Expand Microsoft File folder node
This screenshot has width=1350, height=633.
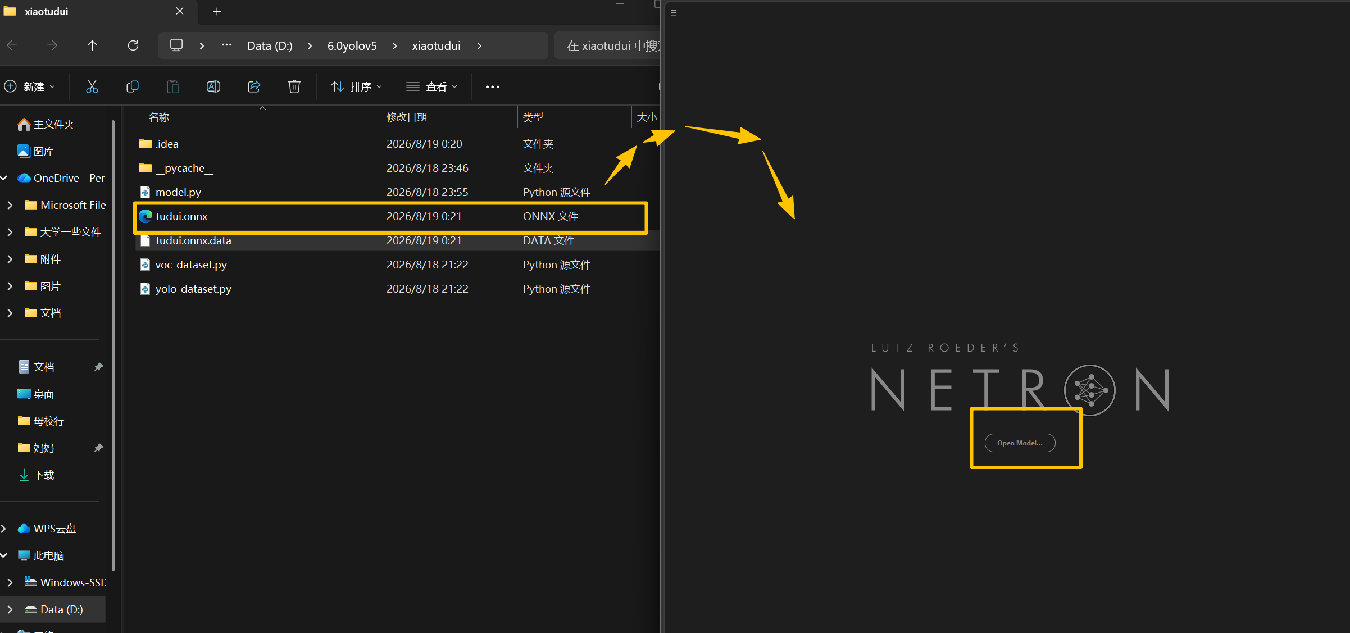[x=10, y=205]
